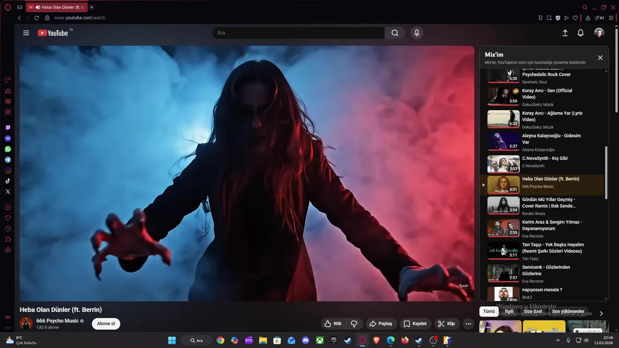Select the İlgili filter chip
Screen dimensions: 619x348
click(509, 312)
